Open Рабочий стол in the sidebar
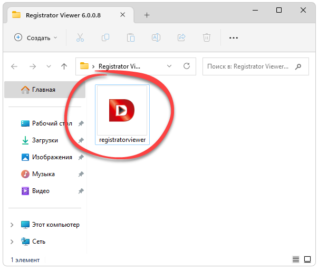 click(x=46, y=123)
